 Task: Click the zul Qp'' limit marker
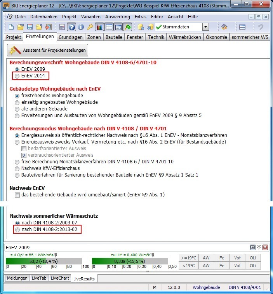coord(56,255)
